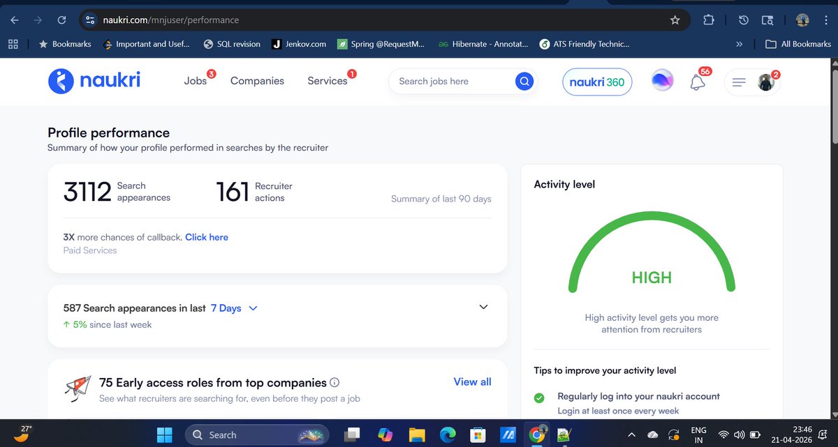Click the Paid Services text
The width and height of the screenshot is (838, 447).
pyautogui.click(x=90, y=250)
